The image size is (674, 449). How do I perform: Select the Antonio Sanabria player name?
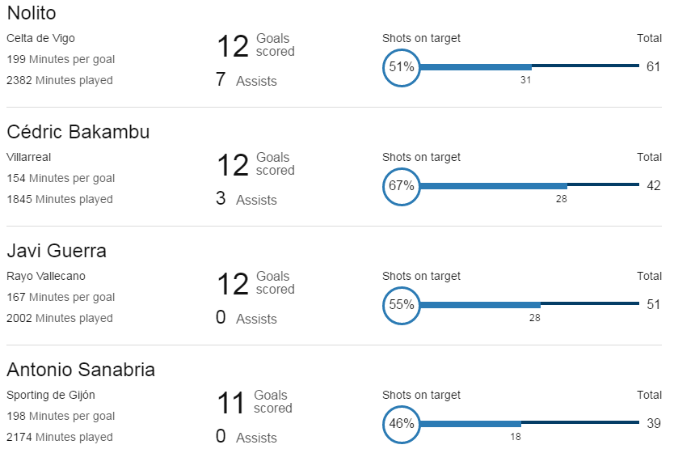pyautogui.click(x=81, y=370)
